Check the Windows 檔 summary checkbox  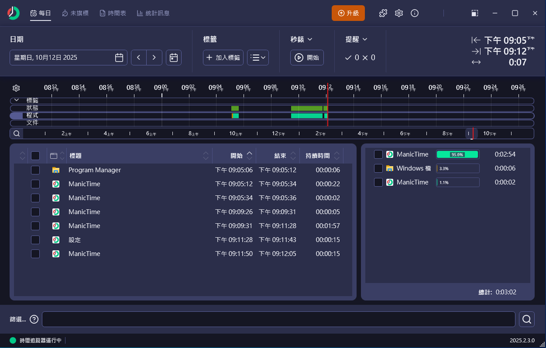click(x=378, y=168)
